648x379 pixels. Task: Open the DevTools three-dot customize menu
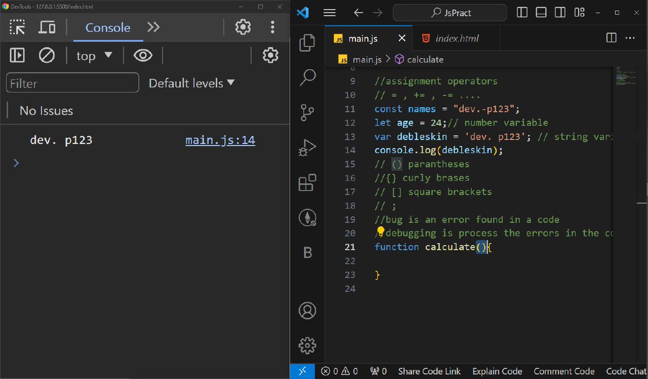[273, 27]
